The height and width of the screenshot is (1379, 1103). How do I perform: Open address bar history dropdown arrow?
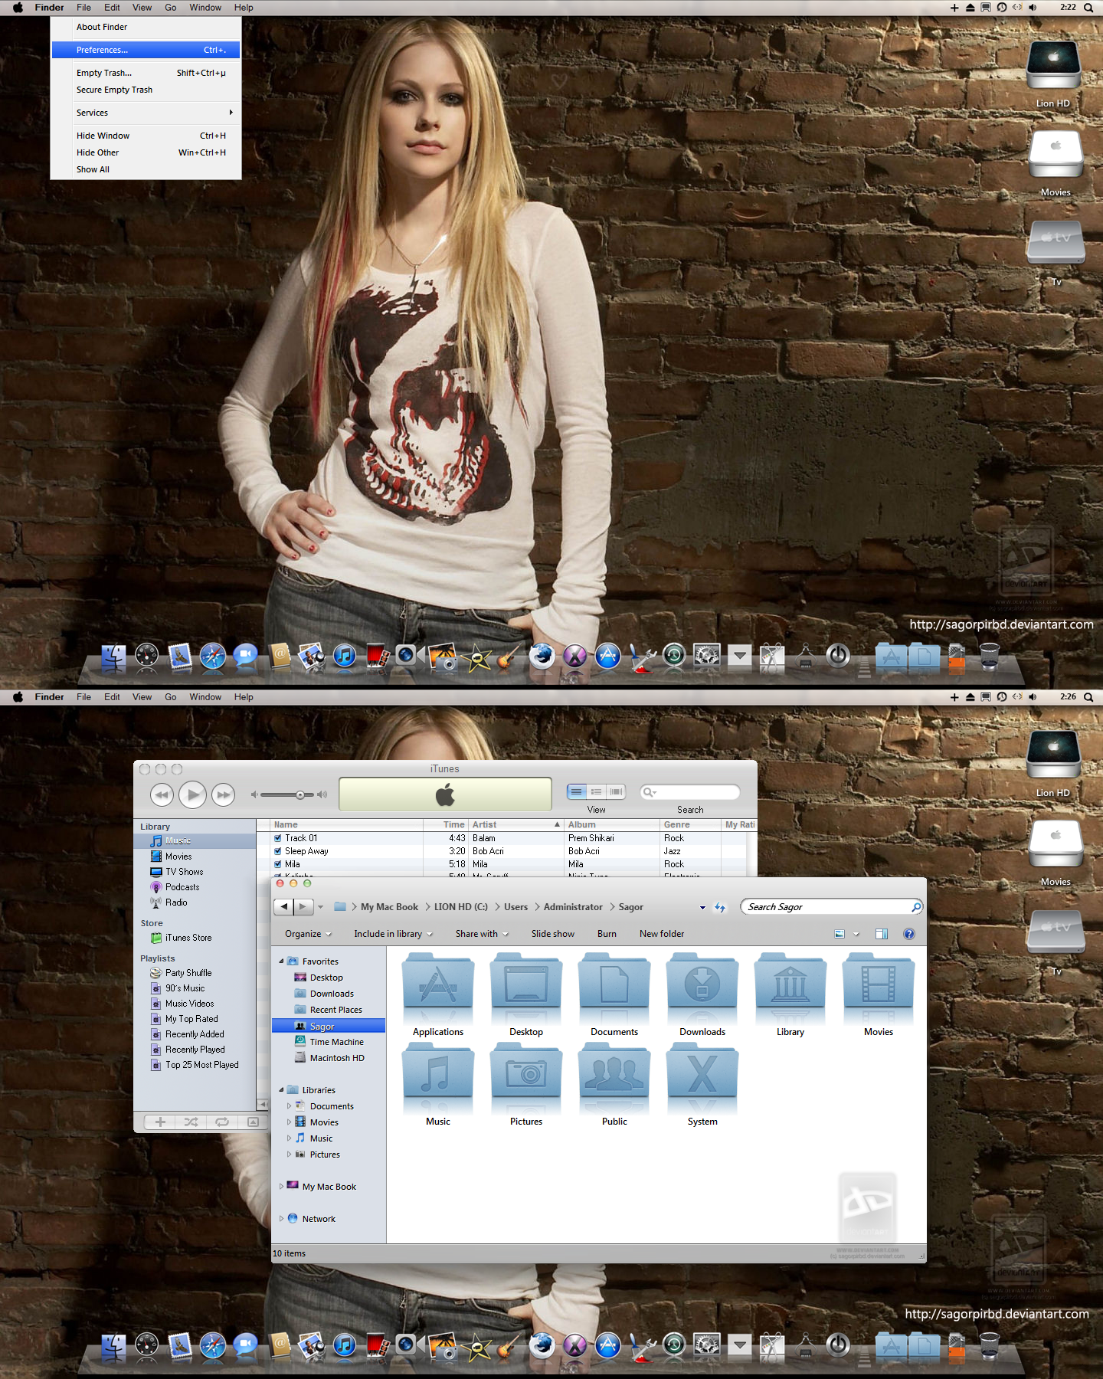[x=702, y=908]
